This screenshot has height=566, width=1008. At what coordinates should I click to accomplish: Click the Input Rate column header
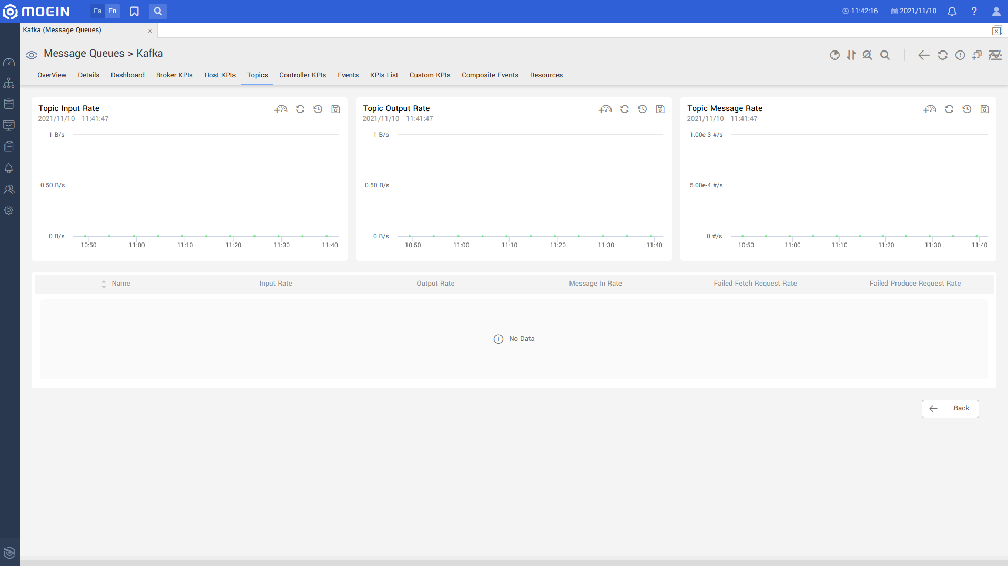pos(276,284)
